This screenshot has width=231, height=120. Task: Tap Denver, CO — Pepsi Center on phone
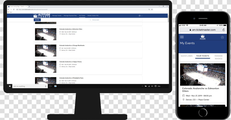(197, 100)
